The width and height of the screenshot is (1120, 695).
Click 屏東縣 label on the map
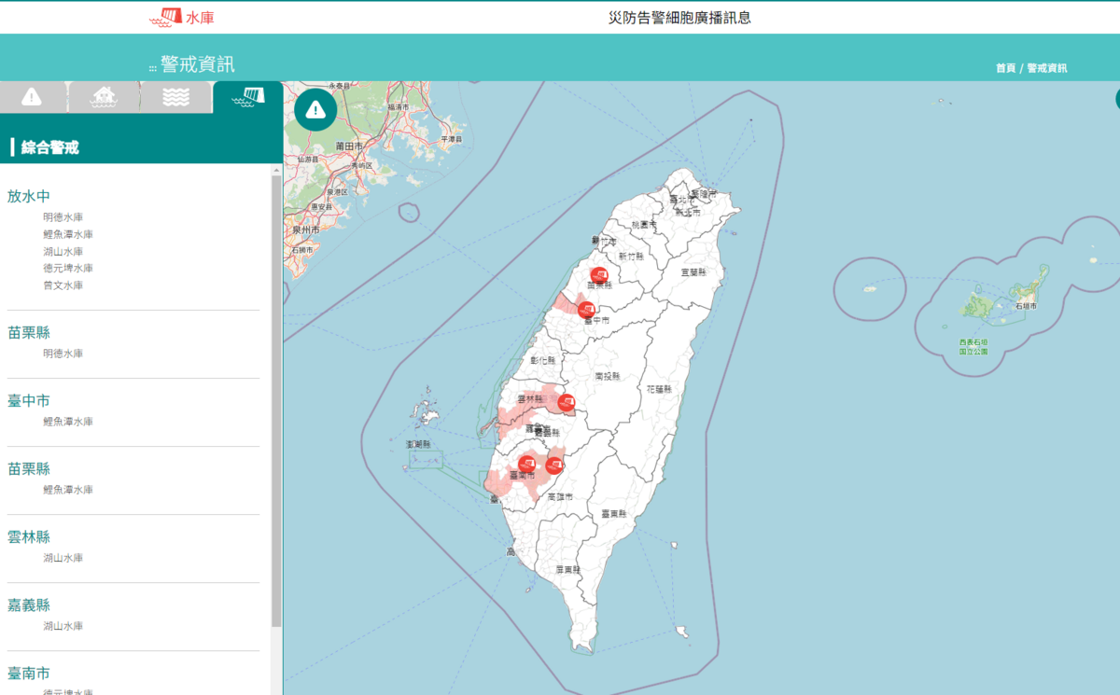coord(568,568)
